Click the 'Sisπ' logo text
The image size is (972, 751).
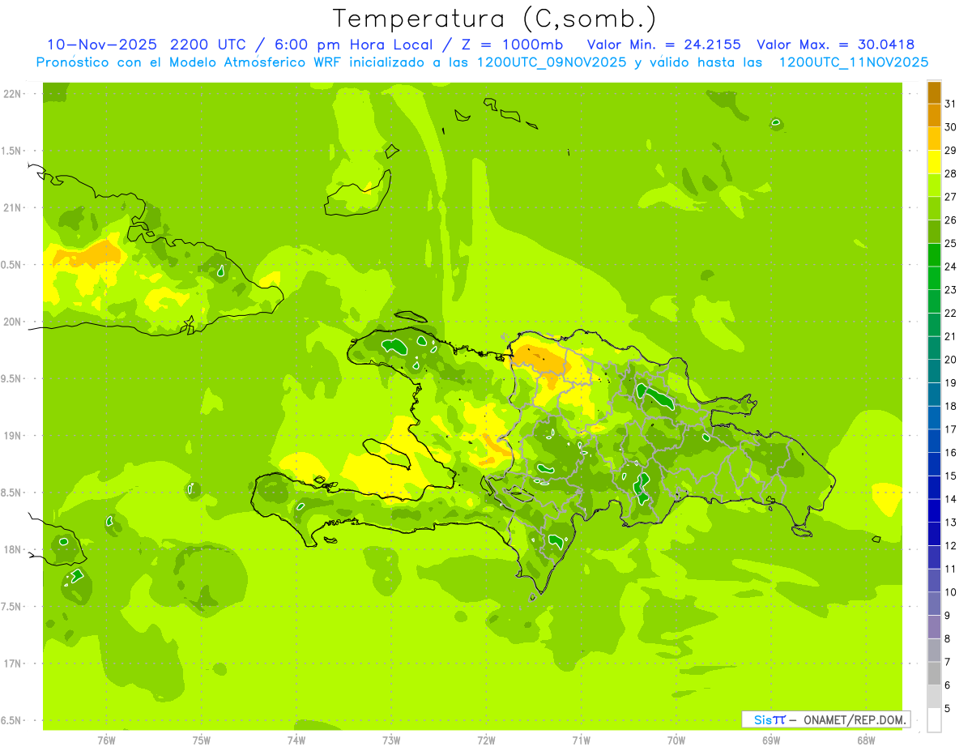[769, 719]
